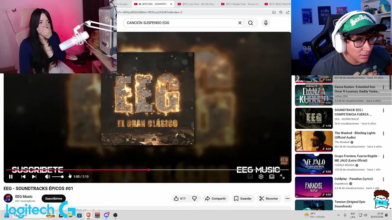Open ME JALO video thumbnail
Screen dimensions: 392x220
click(x=314, y=164)
